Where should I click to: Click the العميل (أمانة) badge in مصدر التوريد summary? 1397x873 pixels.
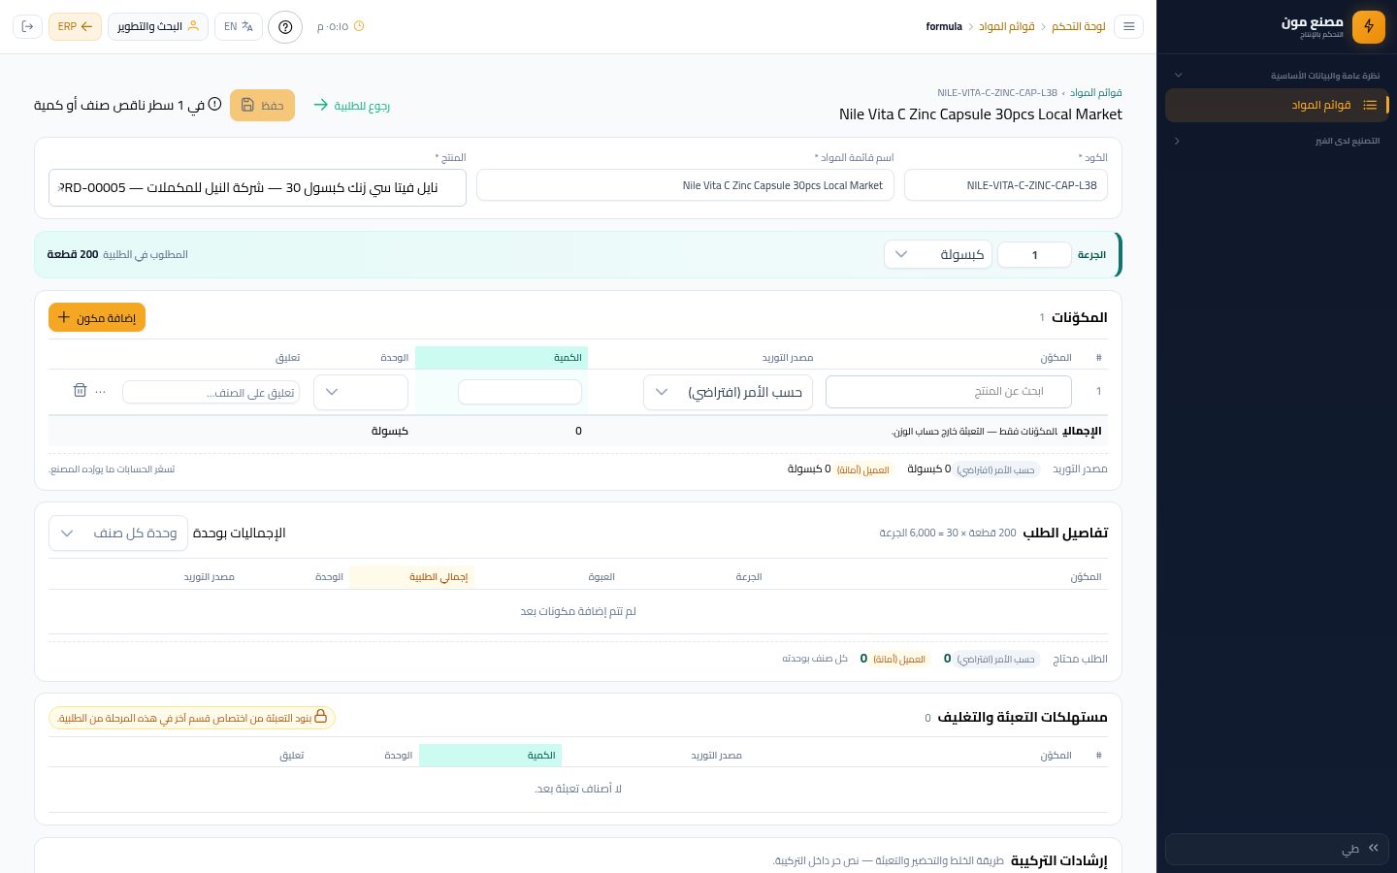pos(862,469)
